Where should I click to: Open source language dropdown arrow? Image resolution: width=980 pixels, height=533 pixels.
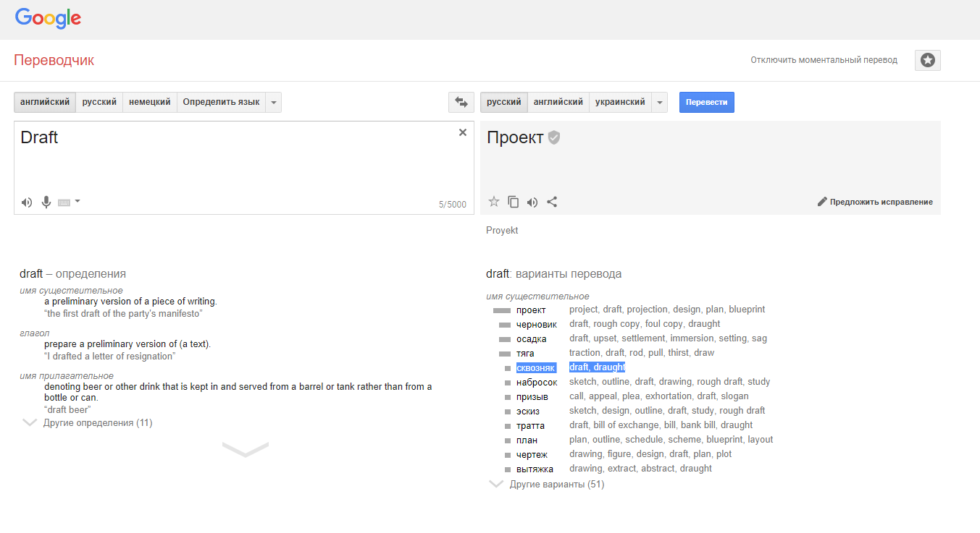(x=274, y=103)
